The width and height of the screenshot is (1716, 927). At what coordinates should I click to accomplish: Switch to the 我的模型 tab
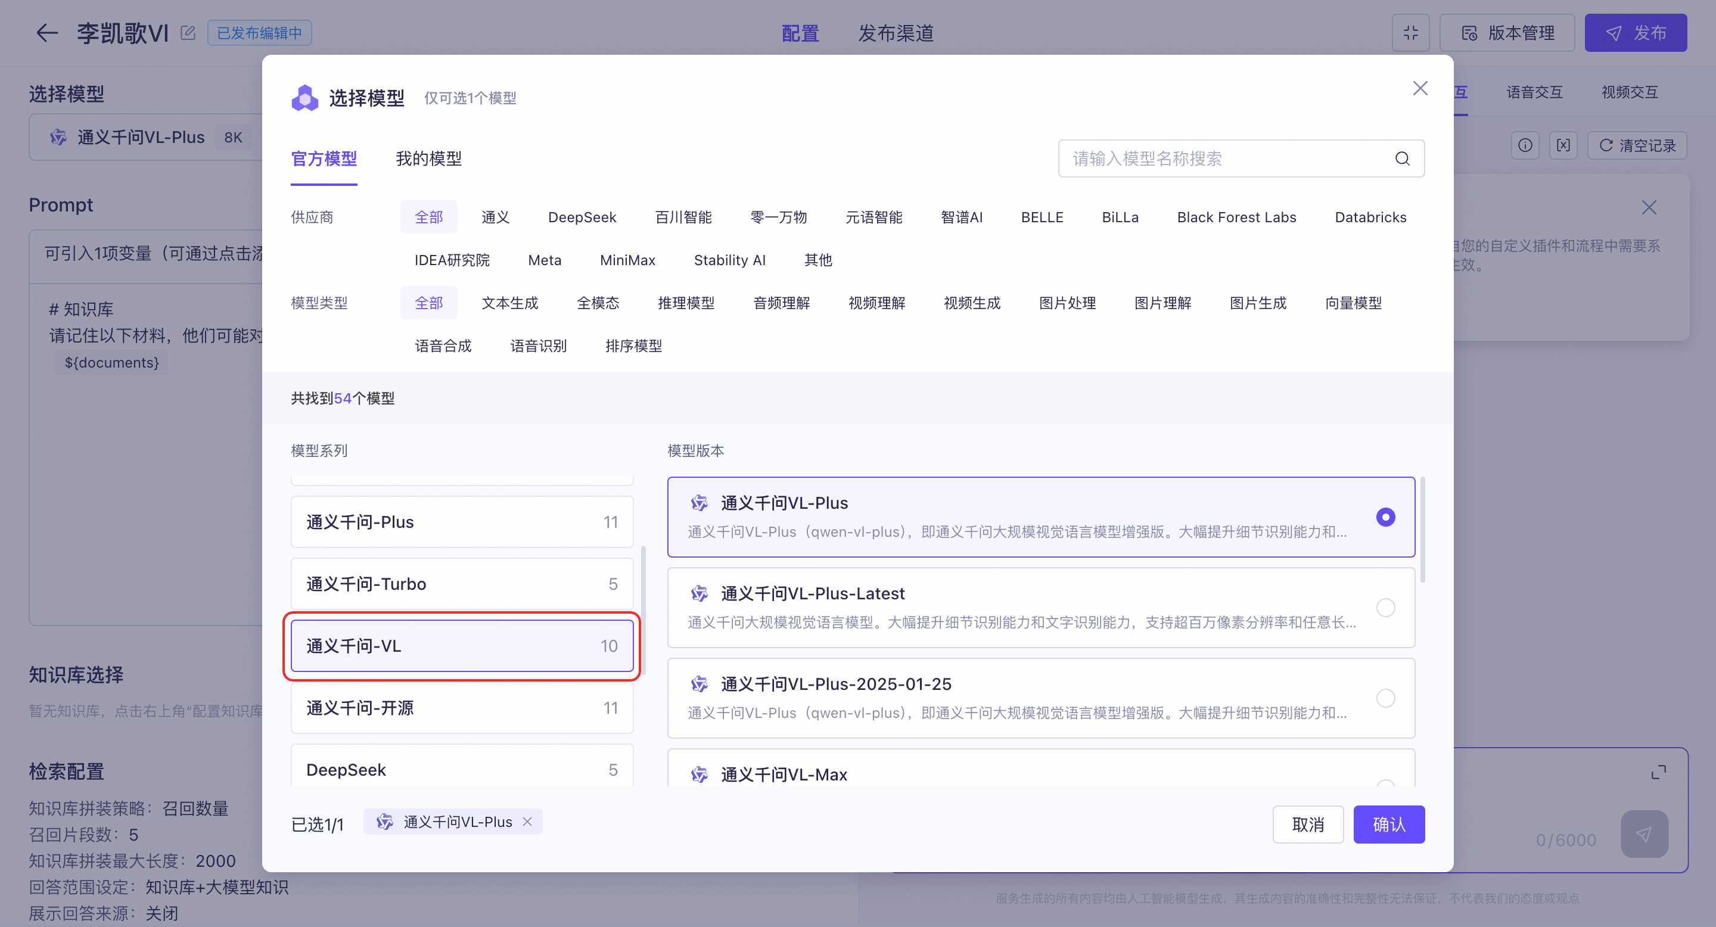pyautogui.click(x=428, y=158)
